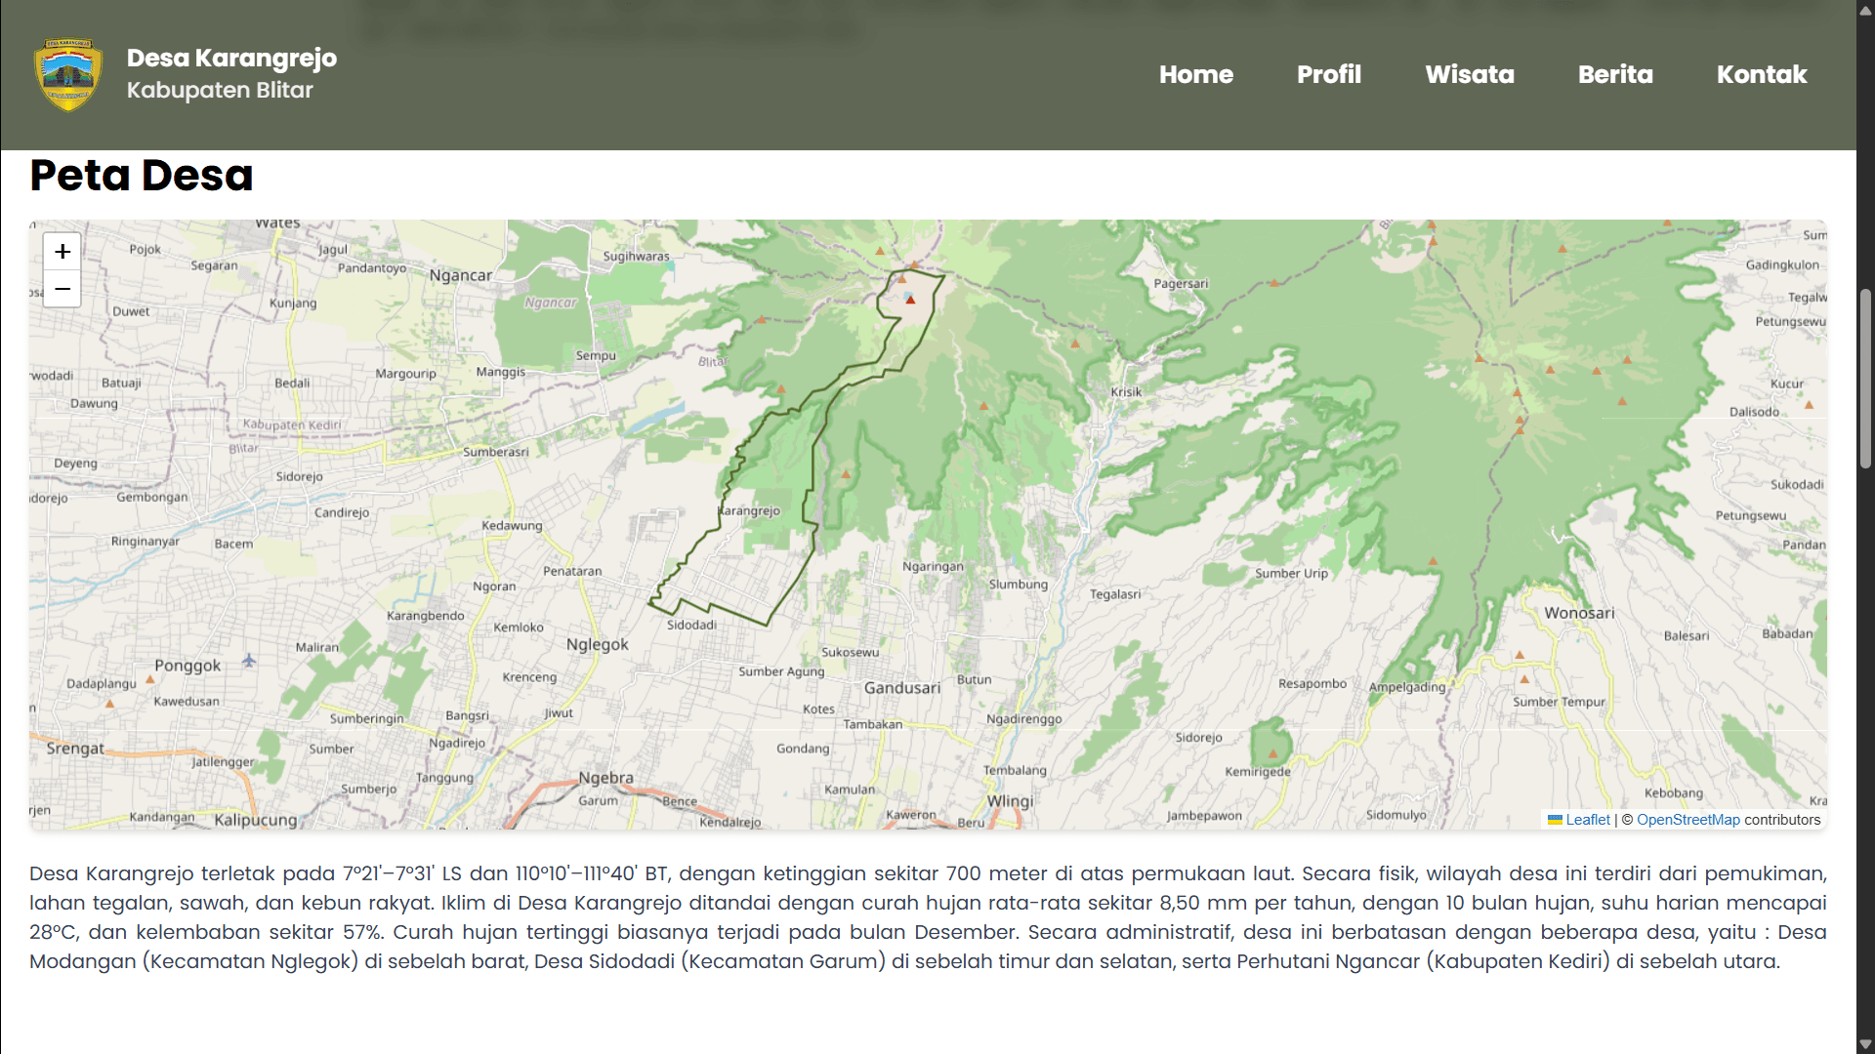
Task: Click the page vertical scrollbar thumb
Action: point(1865,379)
